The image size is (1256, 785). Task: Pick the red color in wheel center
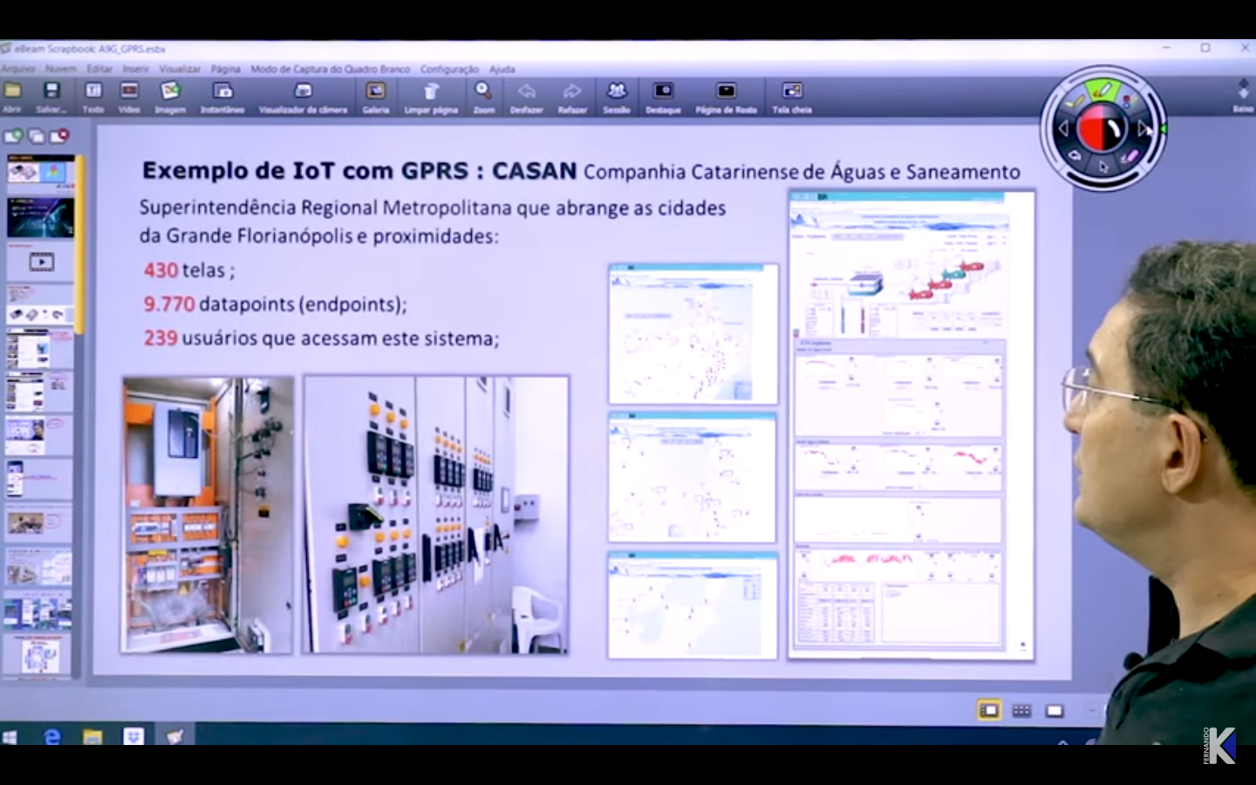[1091, 129]
